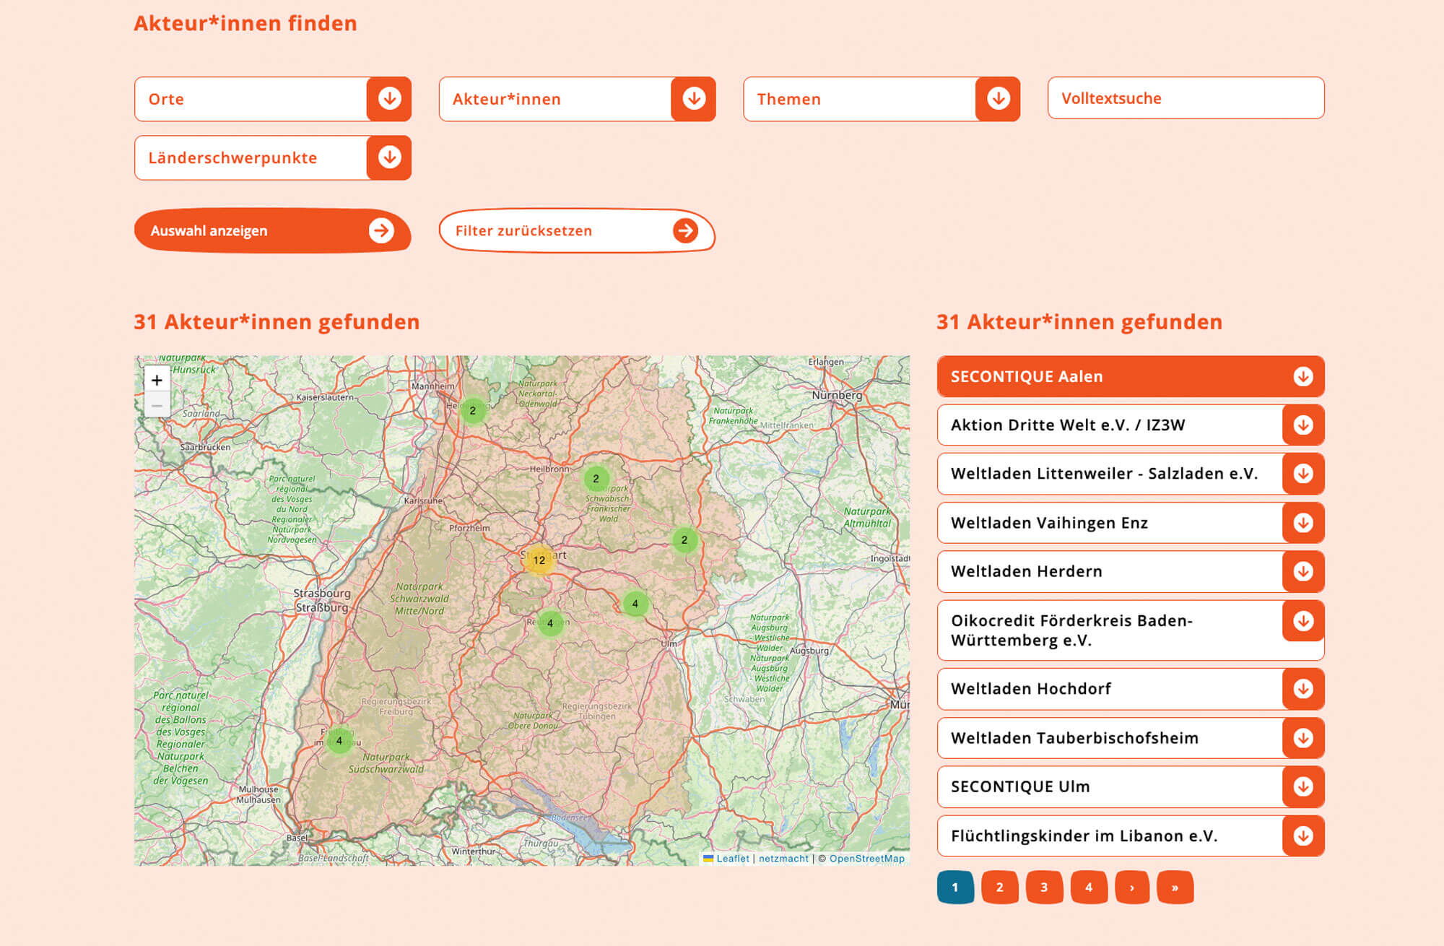
Task: Open the OpenStreetMap attribution link
Action: [x=866, y=859]
